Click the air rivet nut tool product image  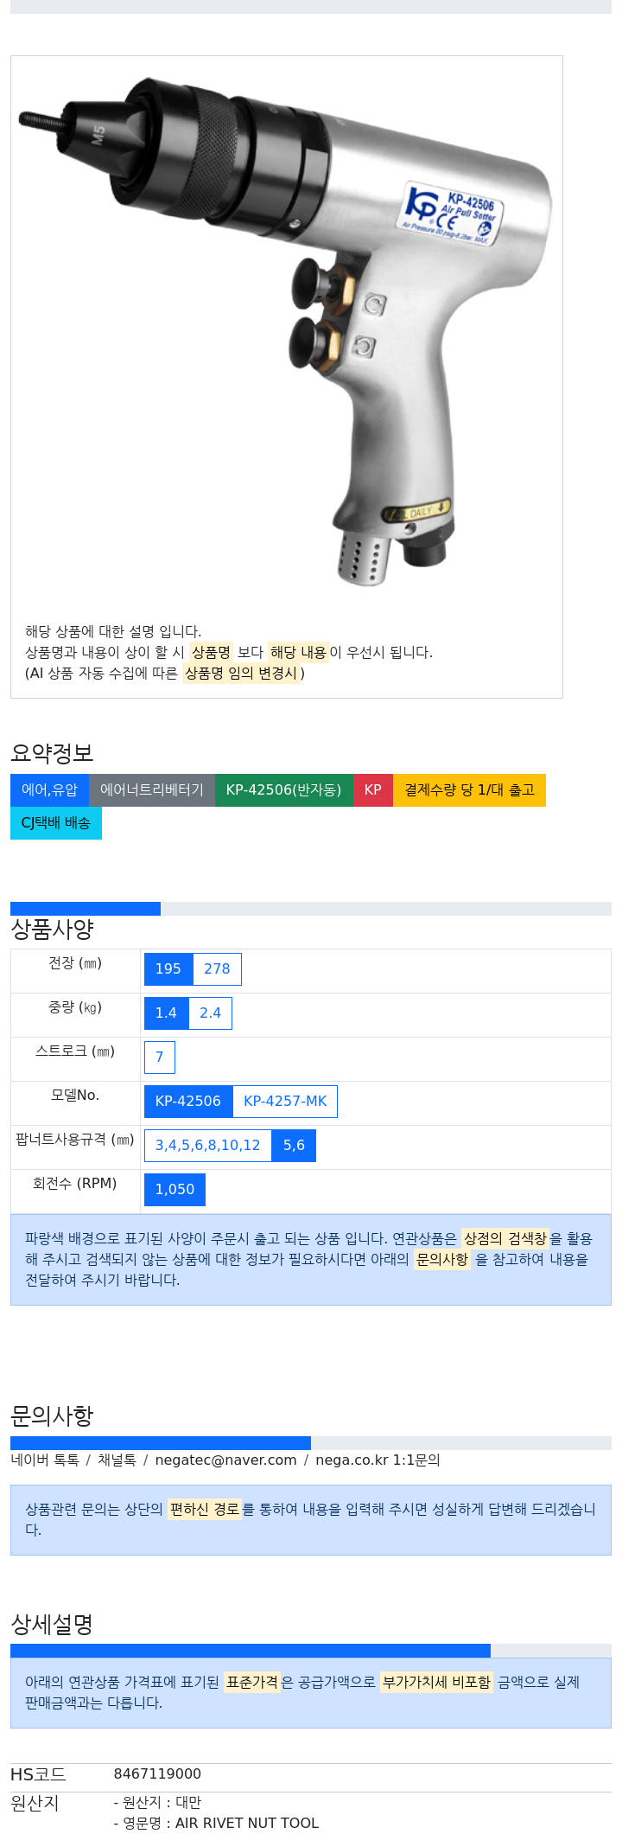(x=286, y=333)
